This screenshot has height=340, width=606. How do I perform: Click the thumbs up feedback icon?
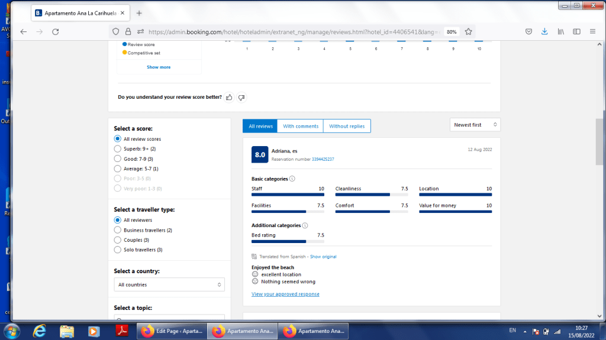point(229,97)
